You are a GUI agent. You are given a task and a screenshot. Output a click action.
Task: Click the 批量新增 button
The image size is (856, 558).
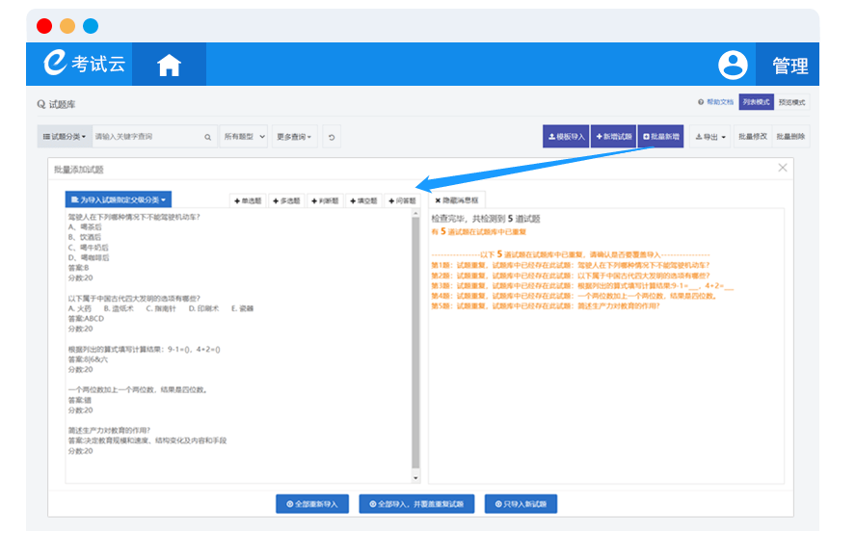click(660, 137)
